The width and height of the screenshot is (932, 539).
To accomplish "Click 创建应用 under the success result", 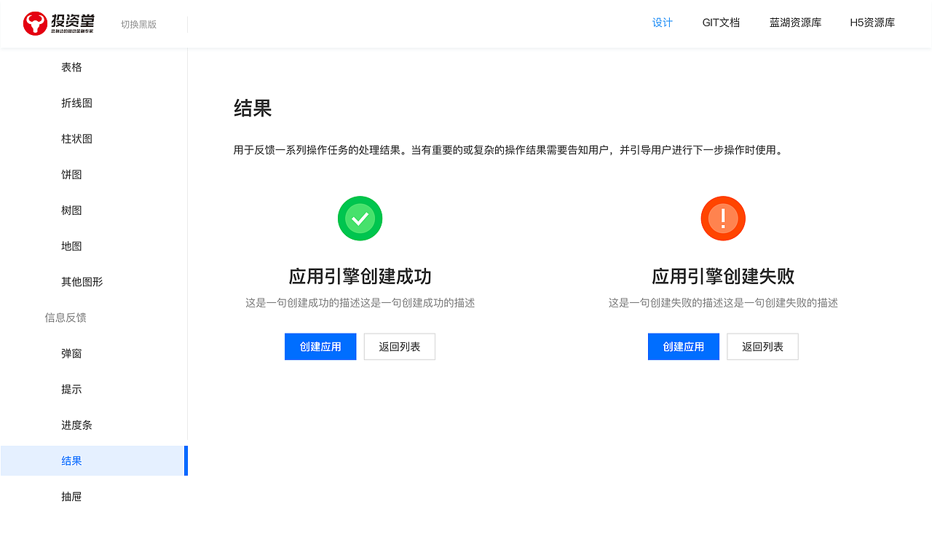I will click(320, 346).
